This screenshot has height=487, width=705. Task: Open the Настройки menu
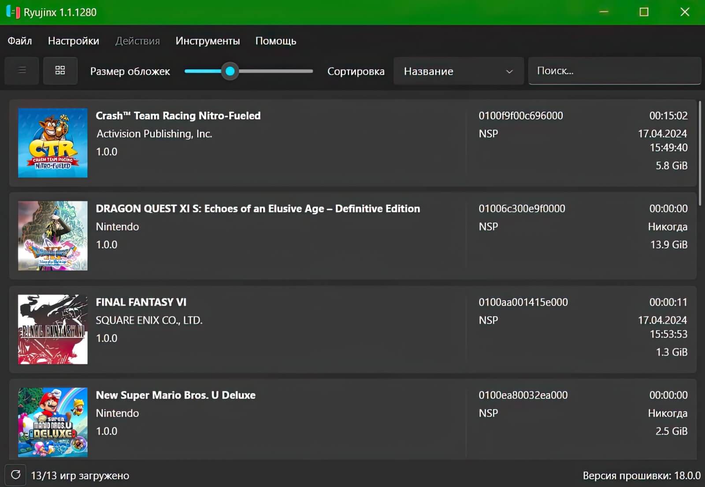(x=74, y=41)
